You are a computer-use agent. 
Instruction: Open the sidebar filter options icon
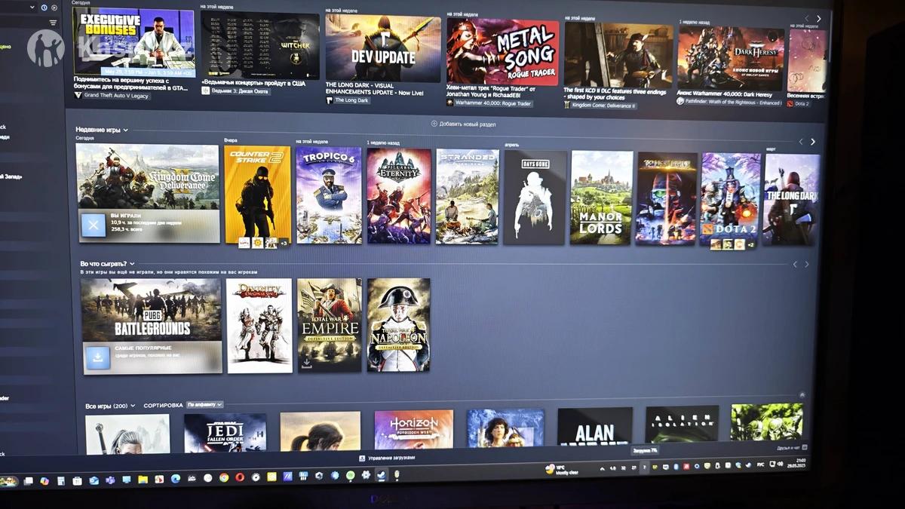click(53, 23)
